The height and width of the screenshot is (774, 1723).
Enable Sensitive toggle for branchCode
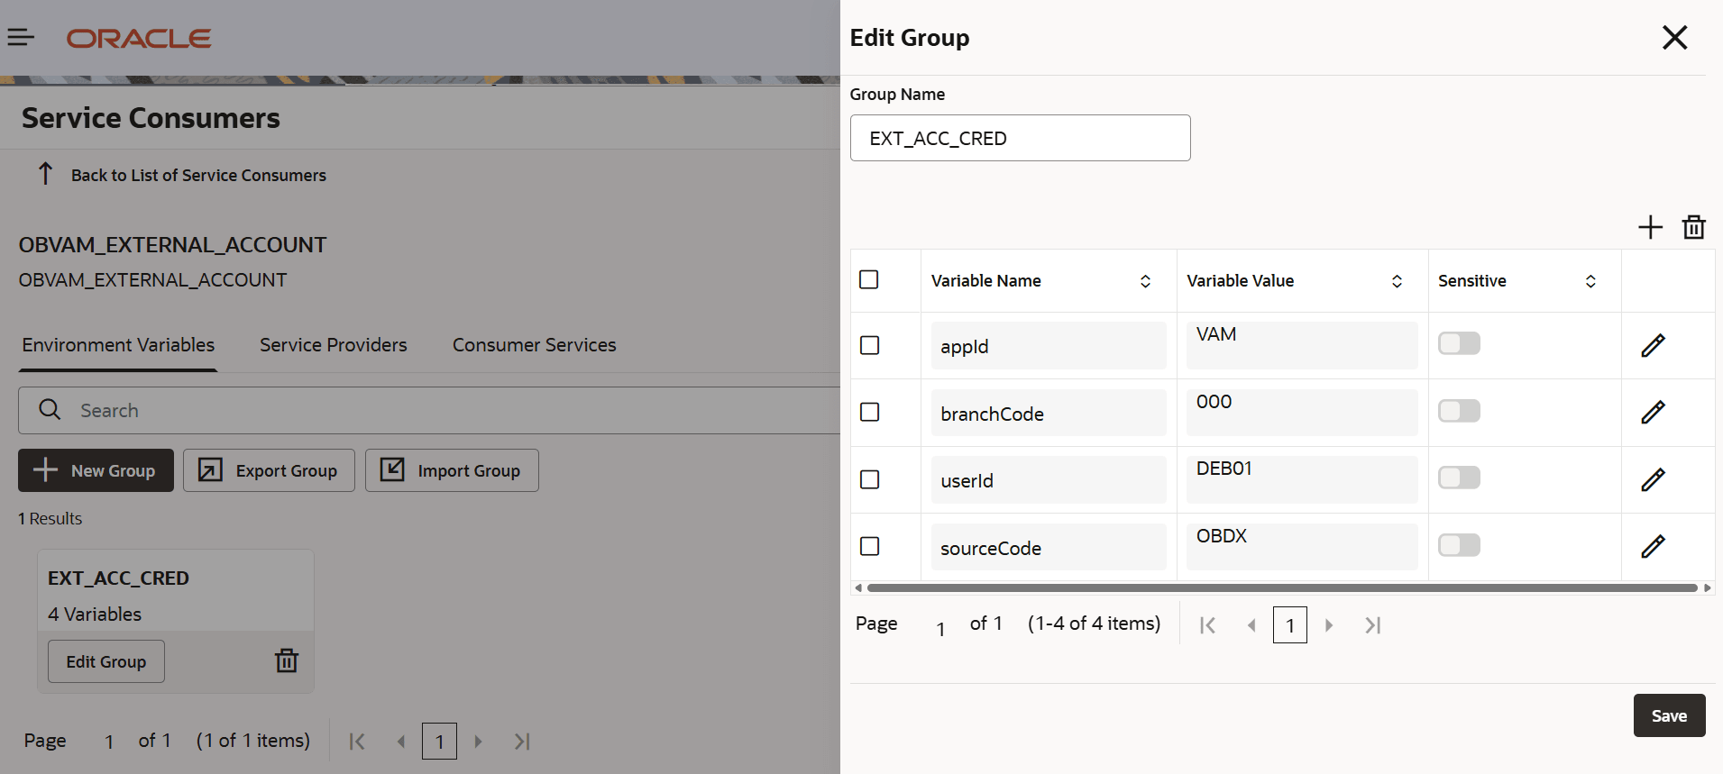[1459, 411]
